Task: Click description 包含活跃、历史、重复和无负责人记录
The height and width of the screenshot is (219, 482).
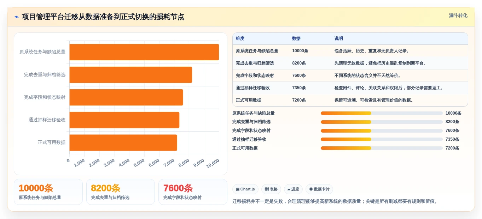Action: [372, 51]
